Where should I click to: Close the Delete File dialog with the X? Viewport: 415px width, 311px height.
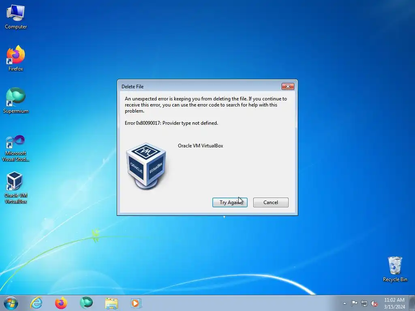288,87
